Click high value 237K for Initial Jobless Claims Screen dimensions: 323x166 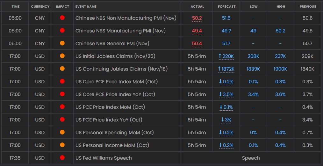(x=280, y=56)
